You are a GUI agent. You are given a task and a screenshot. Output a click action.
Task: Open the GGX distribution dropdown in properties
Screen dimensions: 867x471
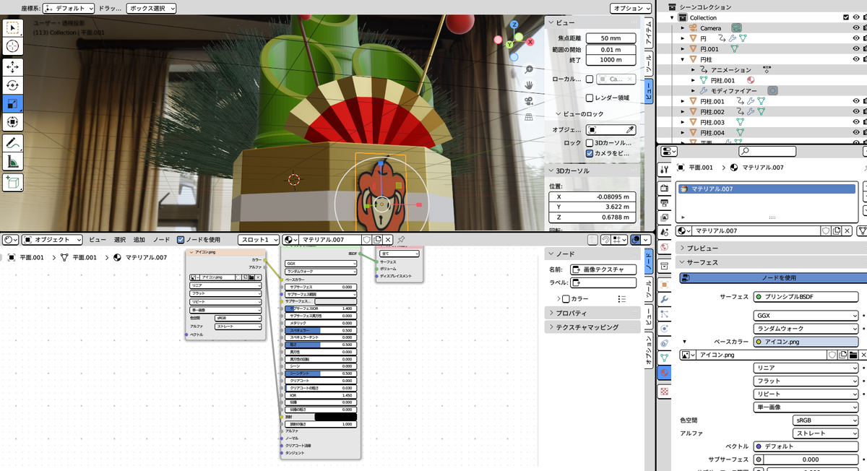pos(806,316)
